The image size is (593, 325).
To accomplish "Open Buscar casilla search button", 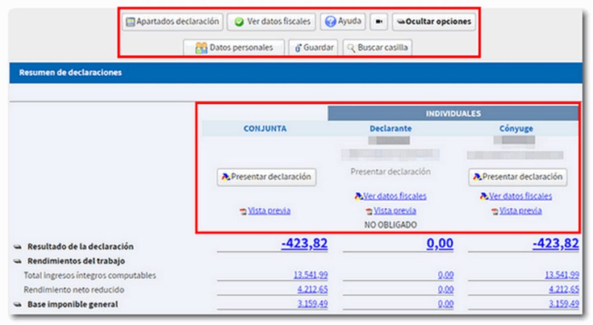I will click(x=378, y=48).
